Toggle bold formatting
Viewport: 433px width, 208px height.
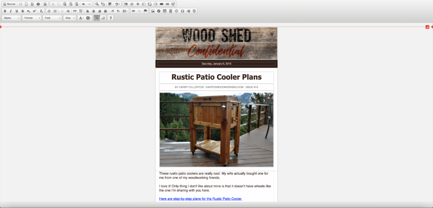coord(5,11)
